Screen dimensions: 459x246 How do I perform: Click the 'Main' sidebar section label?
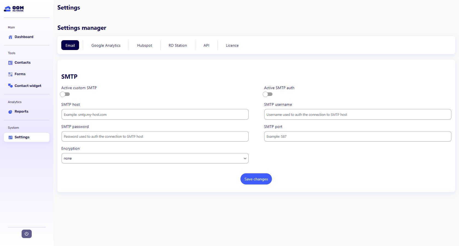11,27
